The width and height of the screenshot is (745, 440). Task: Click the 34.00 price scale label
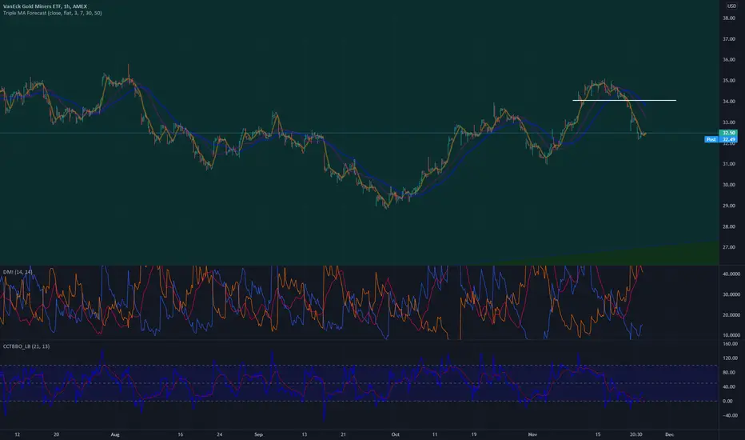tap(729, 102)
